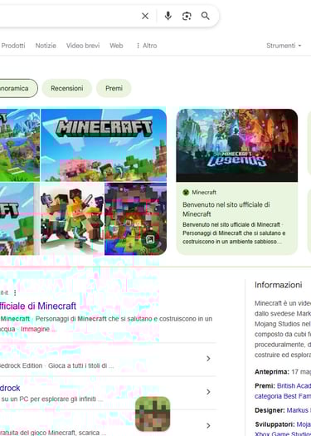Open the large Minecraft logo image
311x436 pixels.
[104, 145]
